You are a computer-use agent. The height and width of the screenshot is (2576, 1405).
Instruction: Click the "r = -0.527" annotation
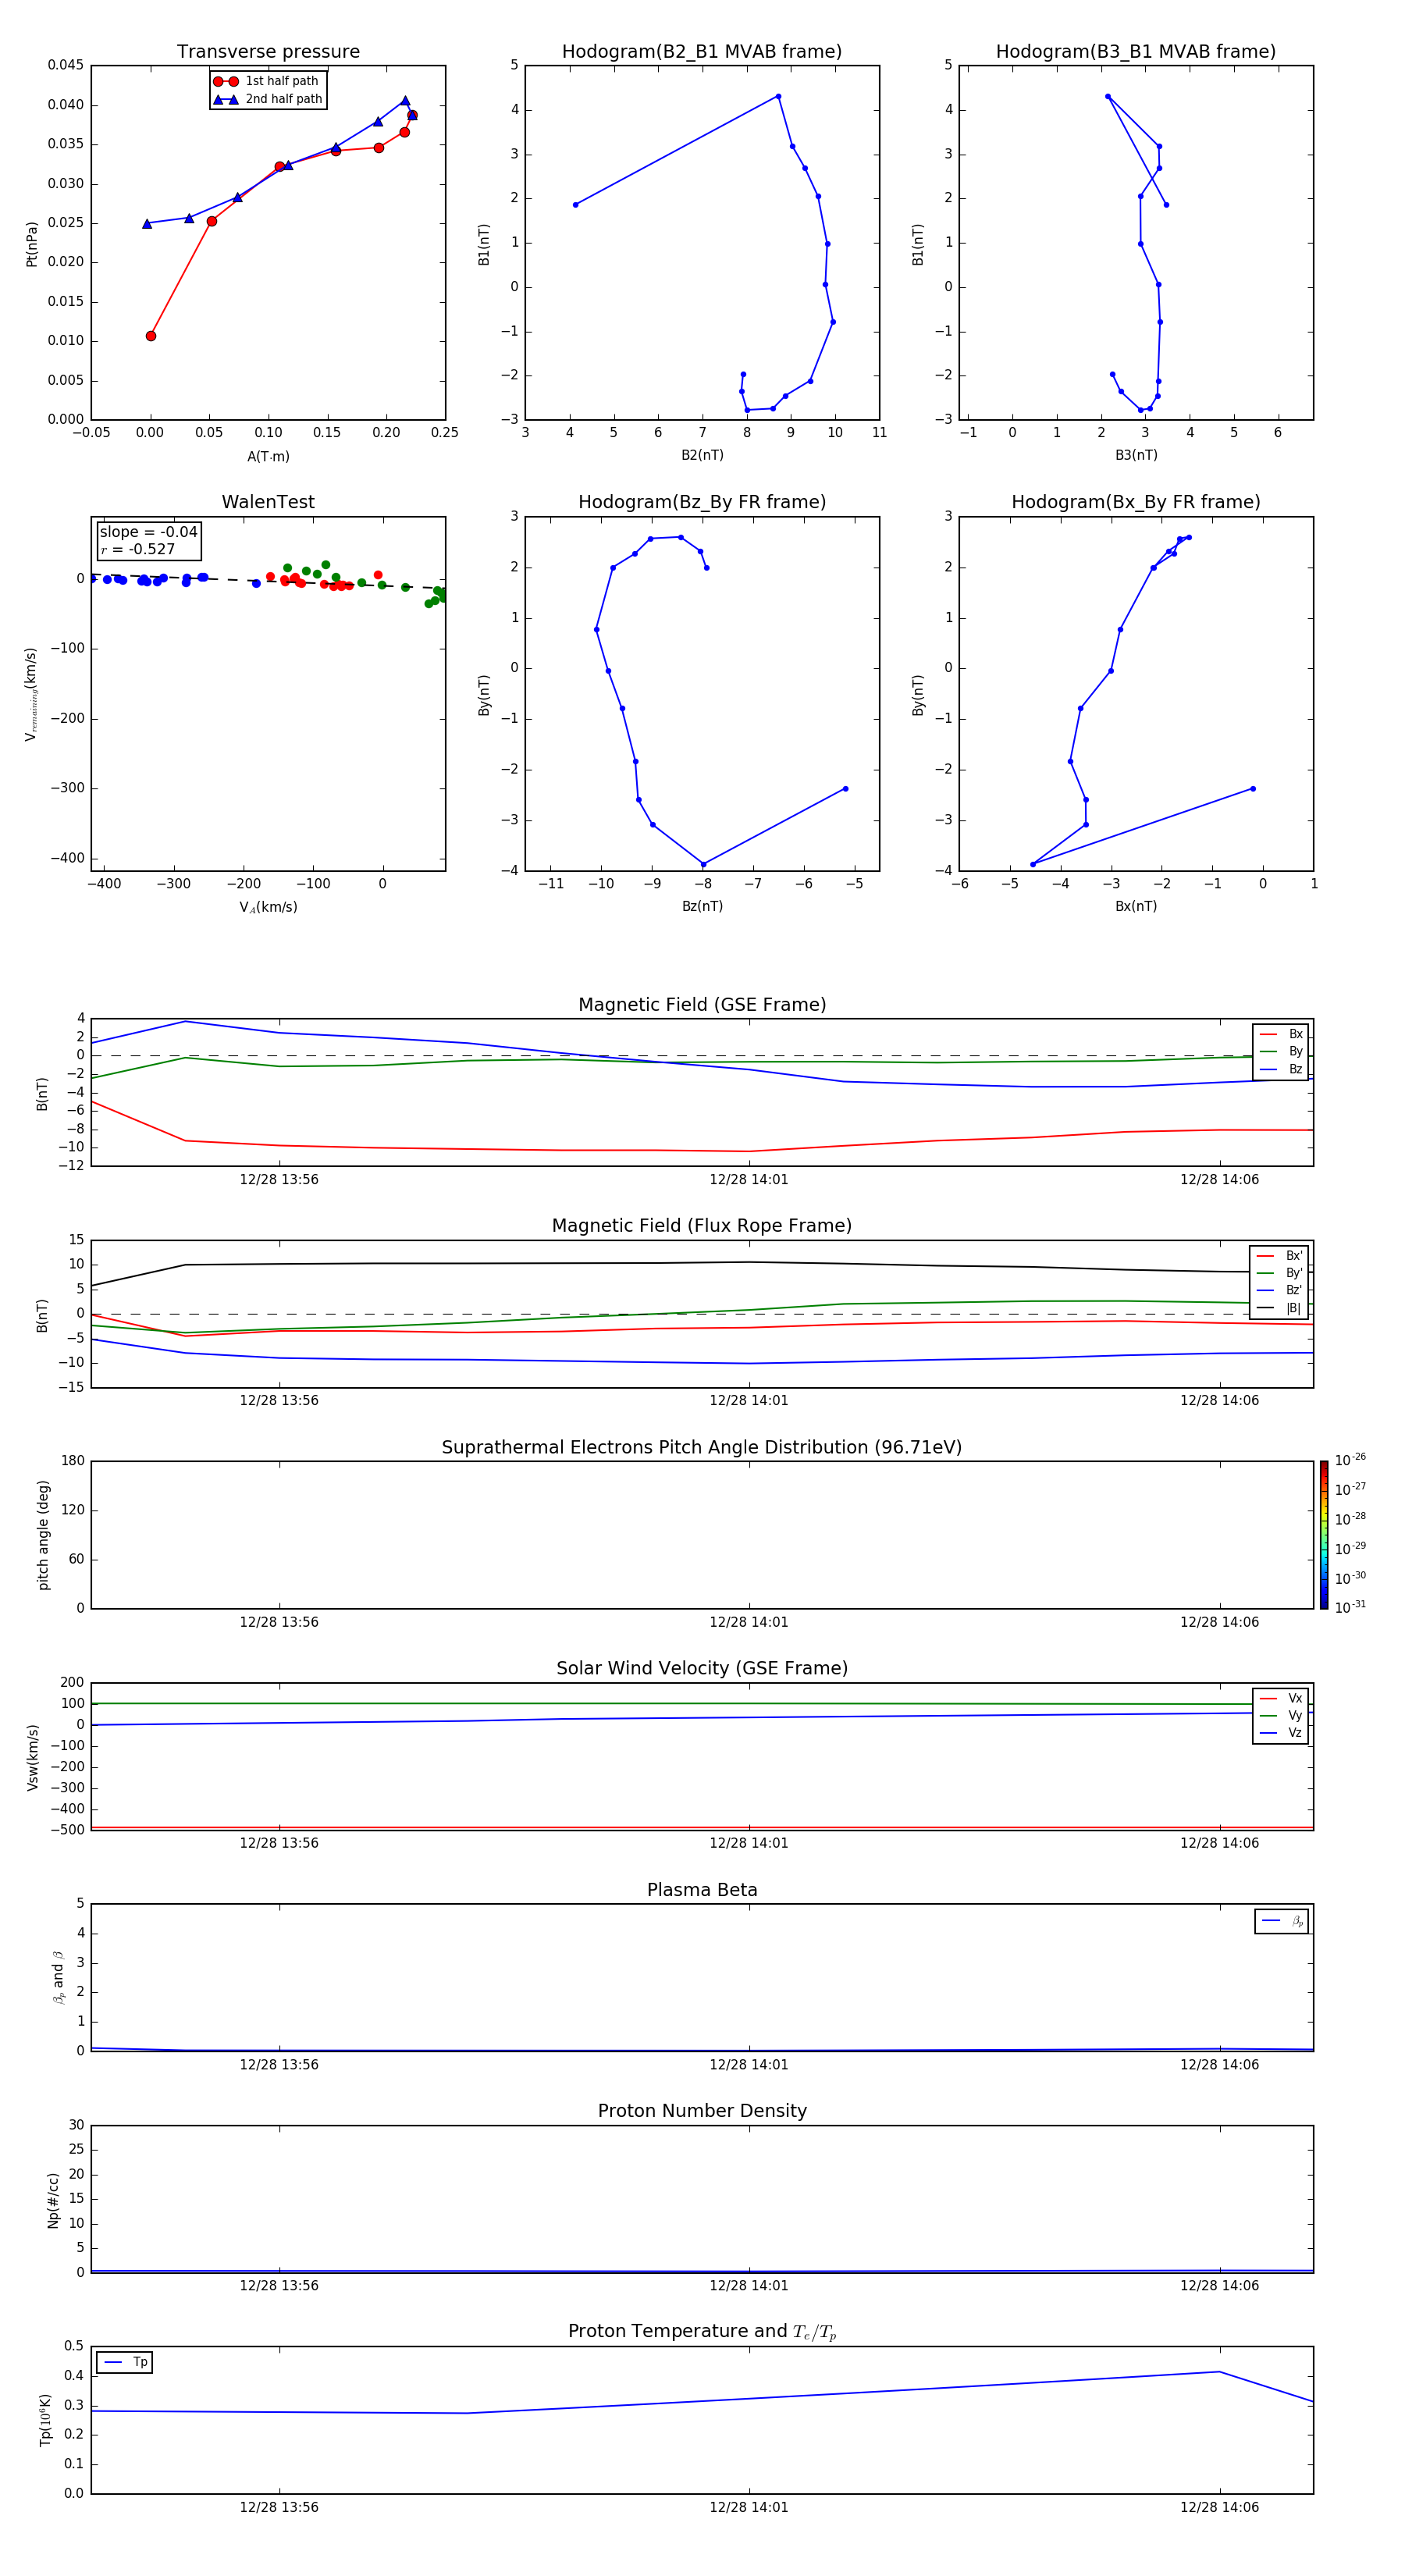(x=138, y=549)
